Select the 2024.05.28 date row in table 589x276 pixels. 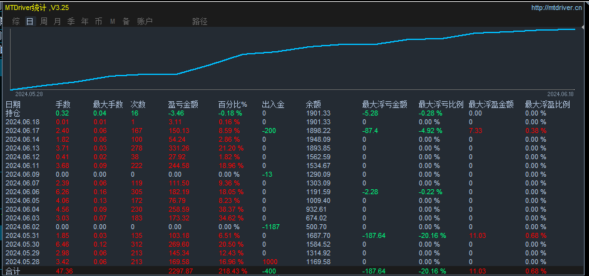tap(23, 262)
